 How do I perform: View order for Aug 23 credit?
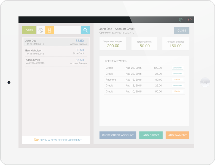pos(177,68)
